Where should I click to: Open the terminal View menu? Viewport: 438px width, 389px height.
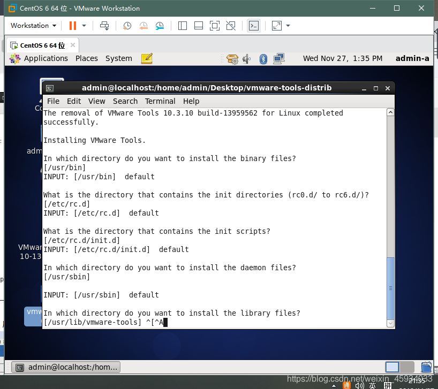coord(97,101)
